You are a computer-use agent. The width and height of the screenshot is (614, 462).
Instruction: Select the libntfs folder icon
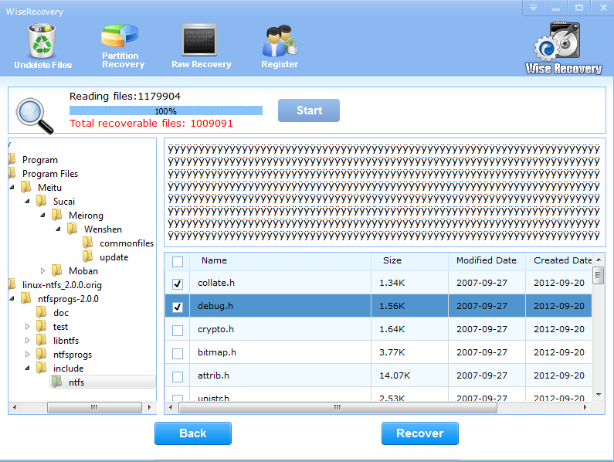(42, 340)
